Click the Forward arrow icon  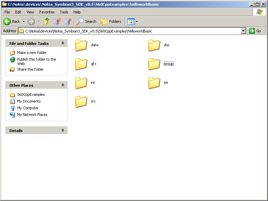click(31, 21)
